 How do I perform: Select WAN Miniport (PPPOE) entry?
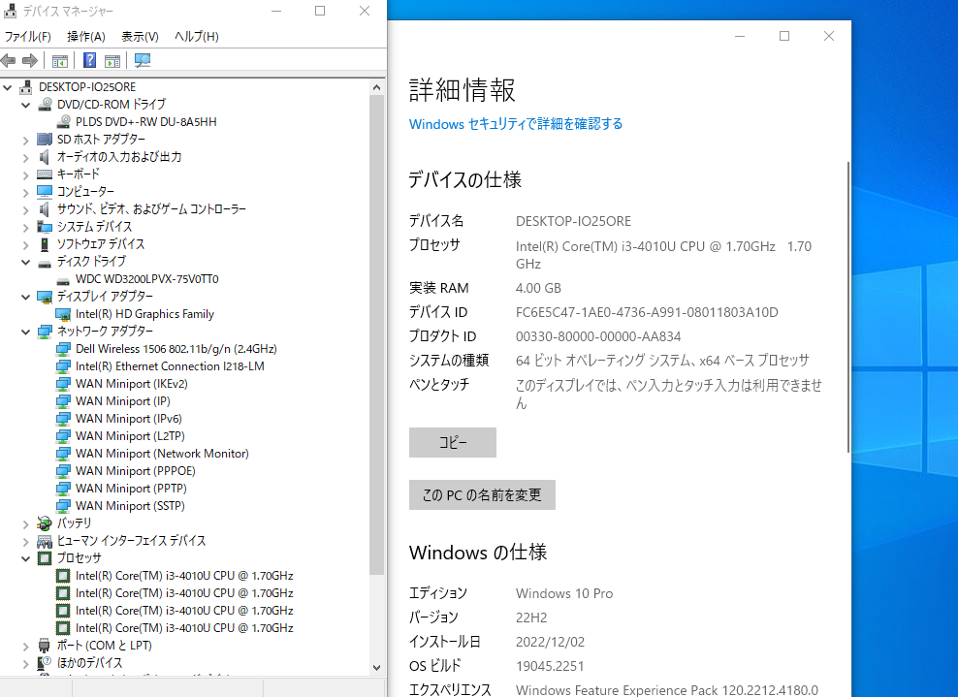136,471
